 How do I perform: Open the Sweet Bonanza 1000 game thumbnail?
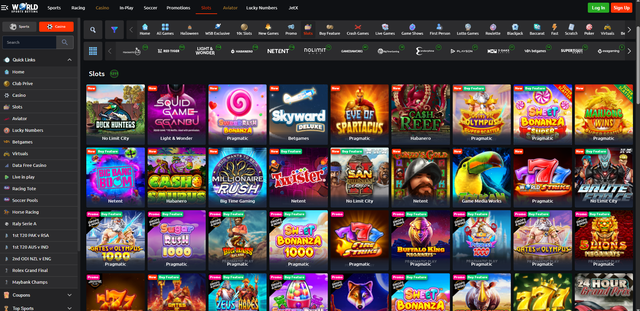click(x=298, y=240)
